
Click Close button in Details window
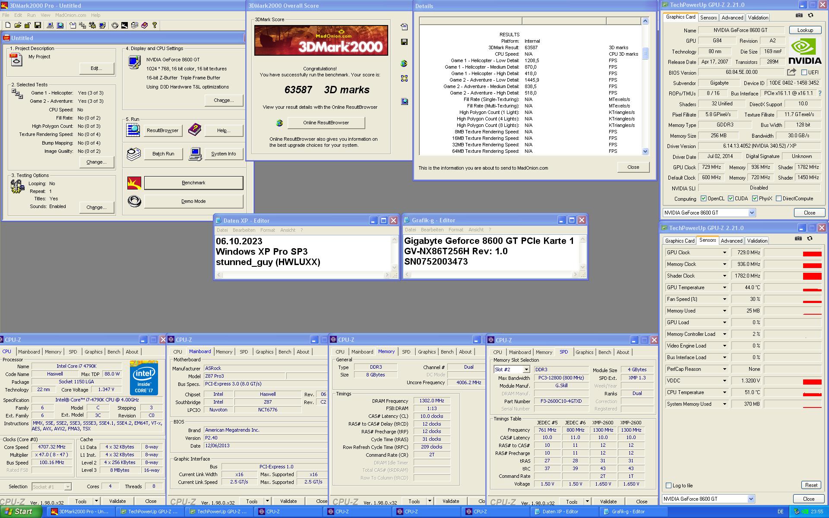coord(633,167)
